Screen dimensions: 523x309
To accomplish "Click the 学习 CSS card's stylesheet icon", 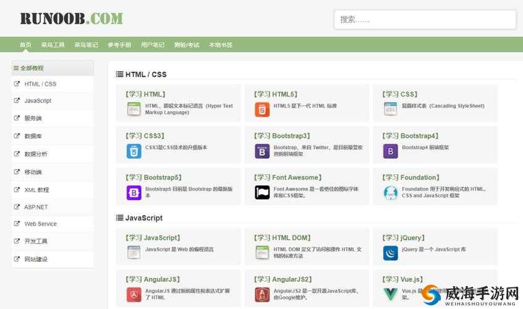I will [x=390, y=109].
